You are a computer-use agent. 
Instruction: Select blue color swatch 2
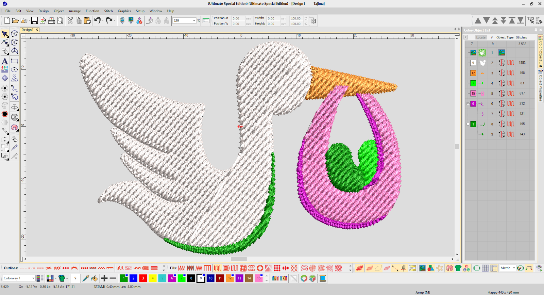[x=134, y=278]
